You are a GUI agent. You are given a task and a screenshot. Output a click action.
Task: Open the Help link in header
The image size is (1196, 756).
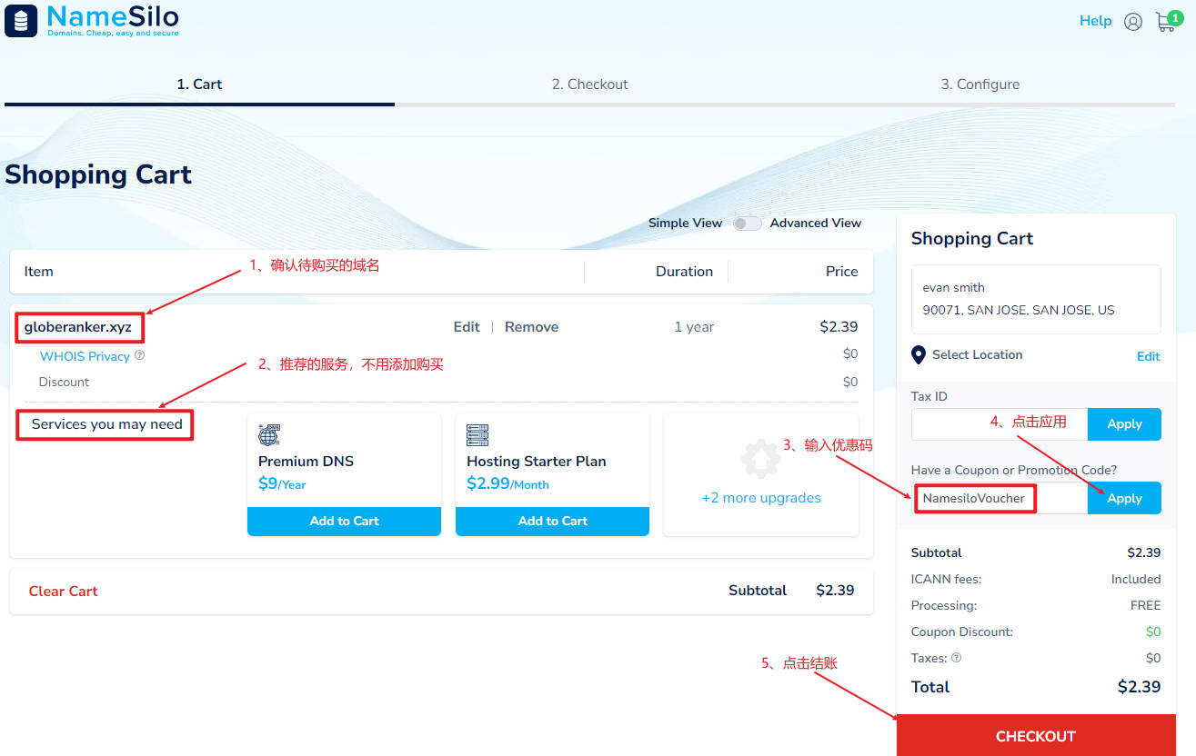tap(1095, 21)
